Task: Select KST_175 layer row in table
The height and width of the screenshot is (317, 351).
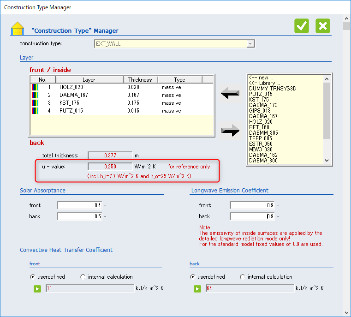Action: [122, 103]
